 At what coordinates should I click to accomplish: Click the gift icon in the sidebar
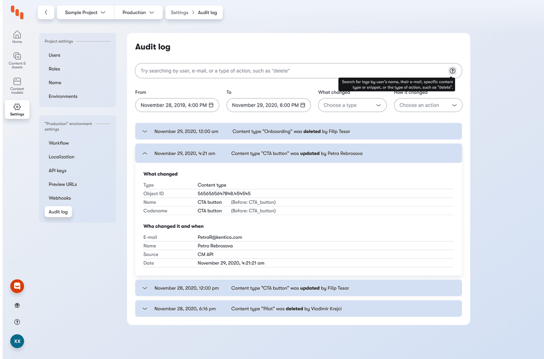(x=17, y=305)
